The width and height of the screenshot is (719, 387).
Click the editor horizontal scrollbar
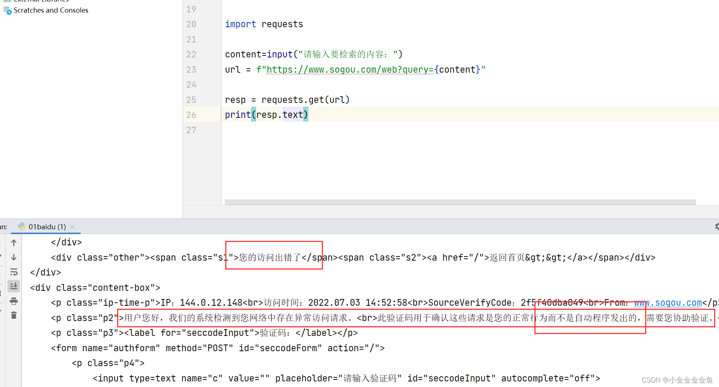[x=460, y=202]
